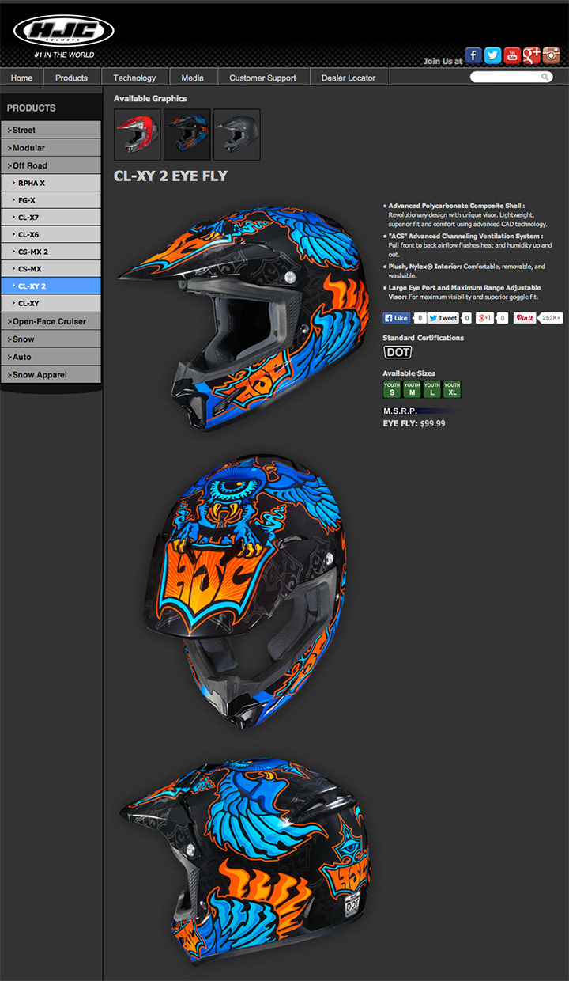Select RPHA X in sidebar
The height and width of the screenshot is (981, 569).
click(51, 183)
